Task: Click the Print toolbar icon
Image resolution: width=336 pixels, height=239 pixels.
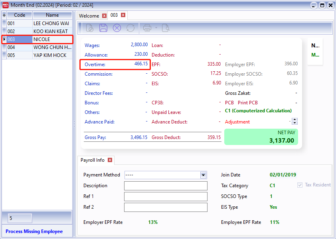Action: click(147, 28)
